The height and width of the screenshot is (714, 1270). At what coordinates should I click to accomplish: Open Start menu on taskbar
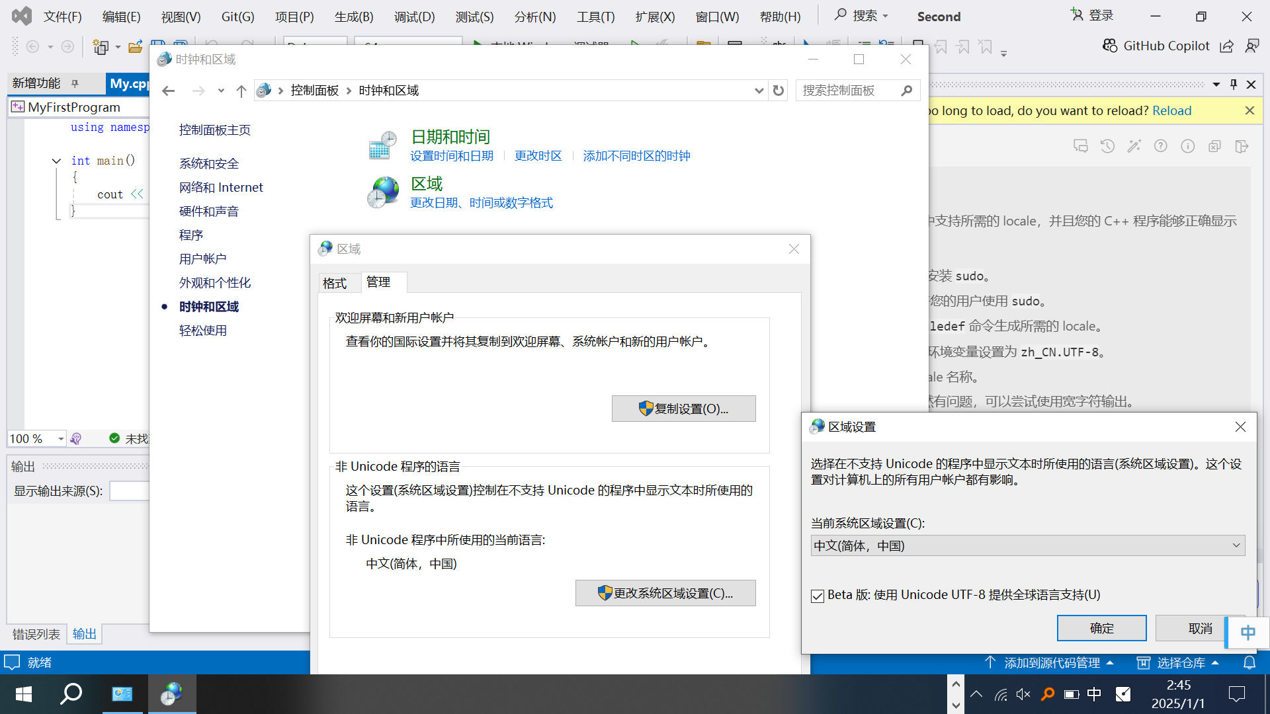23,694
